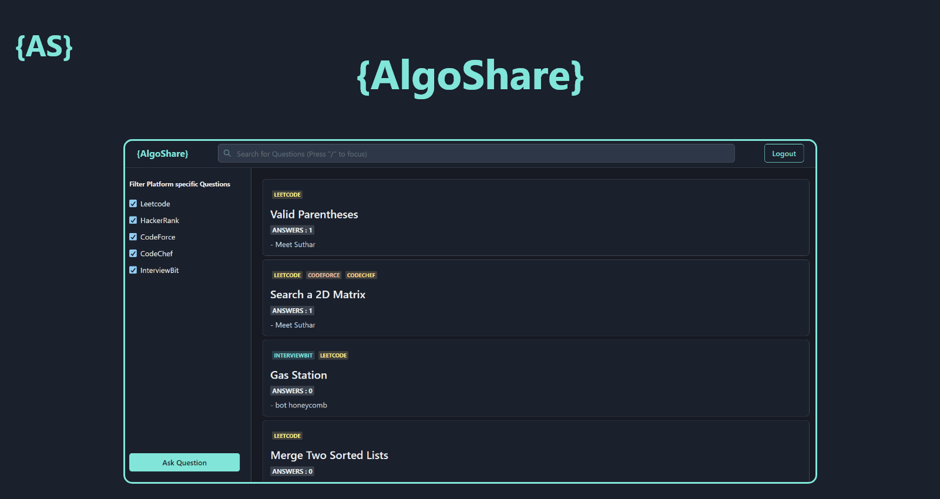Uncheck the CodeChef filter

[133, 254]
